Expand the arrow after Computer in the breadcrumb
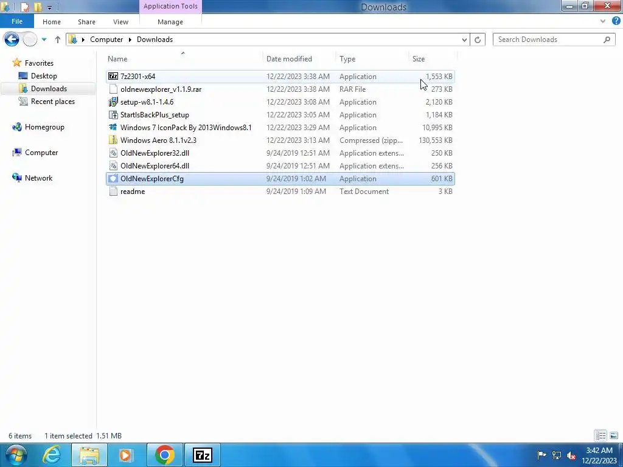 tap(130, 40)
